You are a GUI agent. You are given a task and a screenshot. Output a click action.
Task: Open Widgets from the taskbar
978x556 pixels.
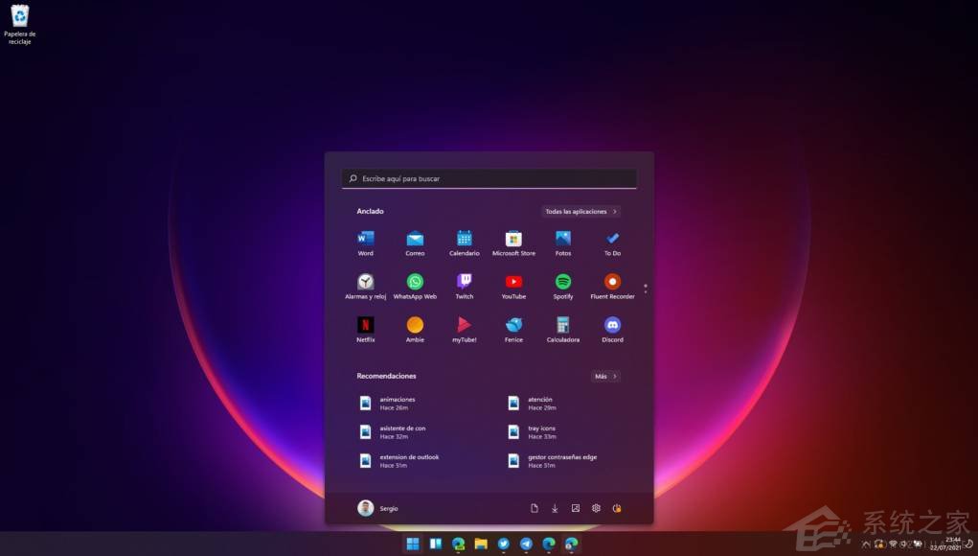(x=436, y=544)
